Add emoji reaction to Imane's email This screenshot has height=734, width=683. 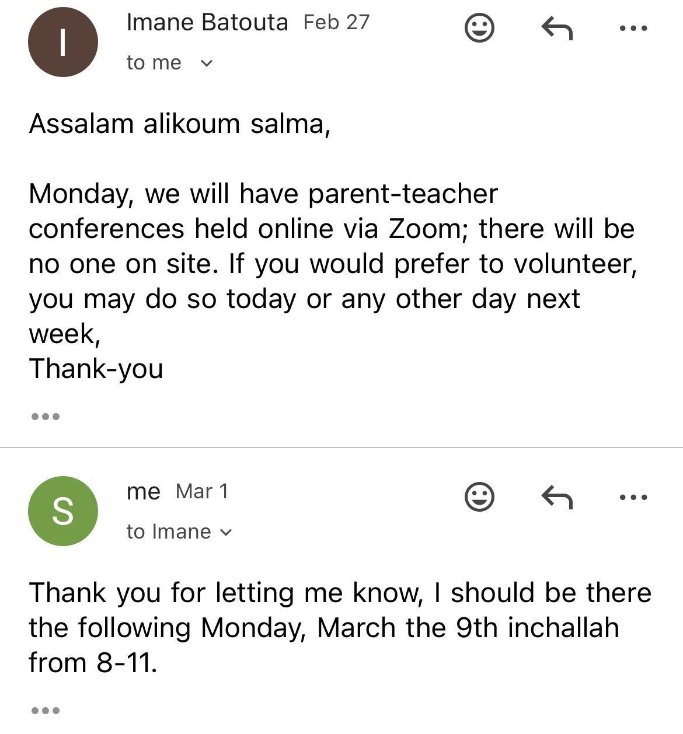pos(479,27)
